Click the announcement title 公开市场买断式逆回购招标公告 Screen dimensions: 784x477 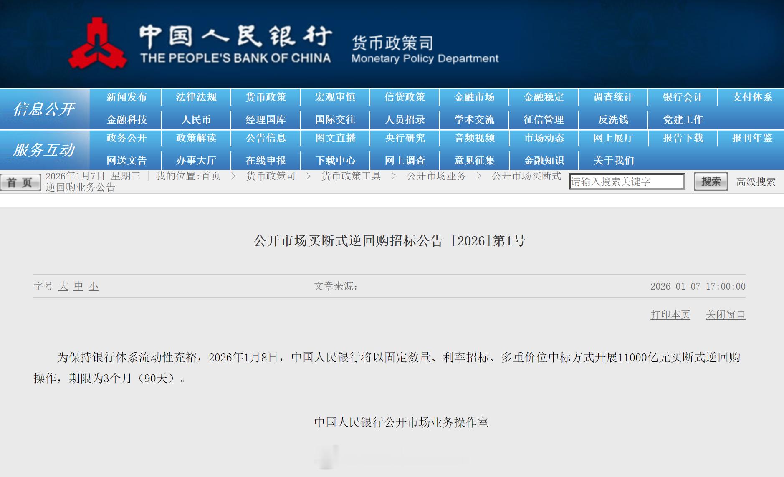pyautogui.click(x=348, y=241)
